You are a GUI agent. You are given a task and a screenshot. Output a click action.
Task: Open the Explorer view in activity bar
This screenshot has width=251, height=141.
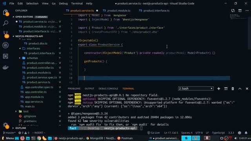(5, 13)
